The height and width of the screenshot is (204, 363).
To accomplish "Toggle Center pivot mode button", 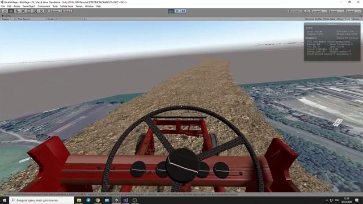I will pos(54,11).
